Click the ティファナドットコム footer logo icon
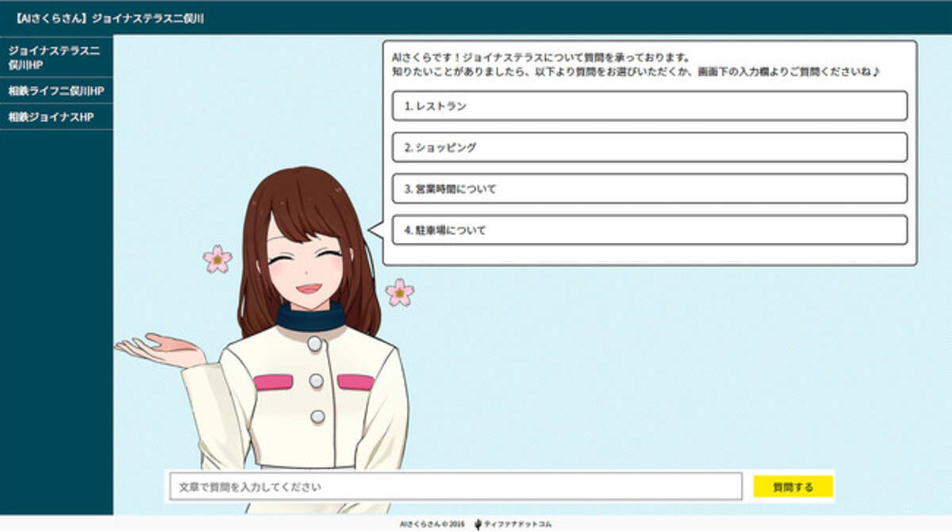The width and height of the screenshot is (952, 532). [478, 524]
